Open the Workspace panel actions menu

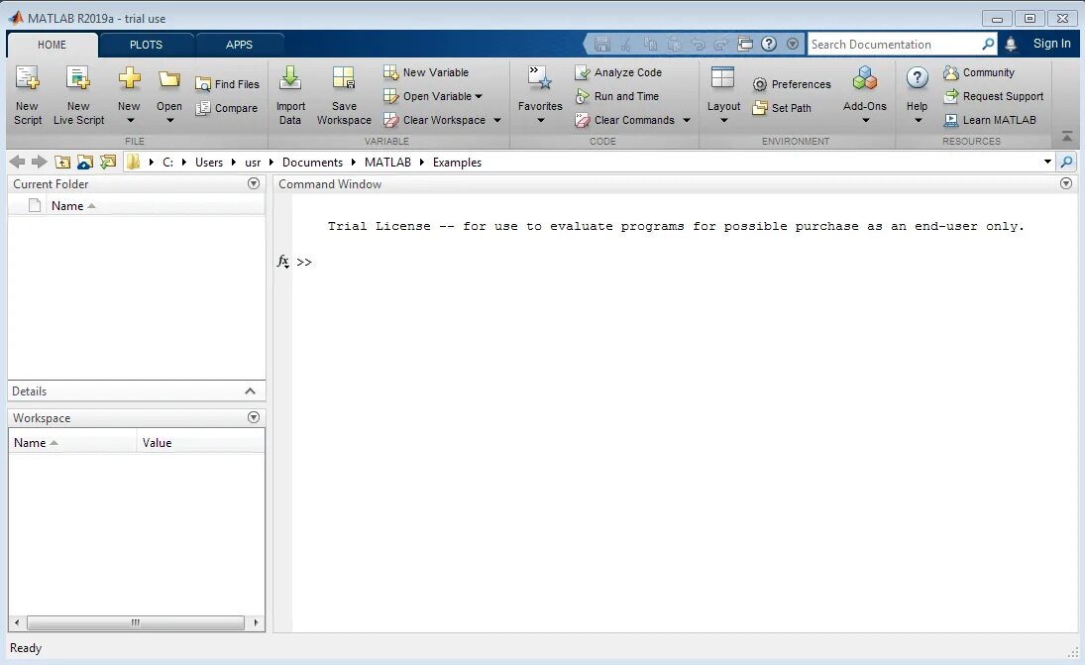pos(254,417)
